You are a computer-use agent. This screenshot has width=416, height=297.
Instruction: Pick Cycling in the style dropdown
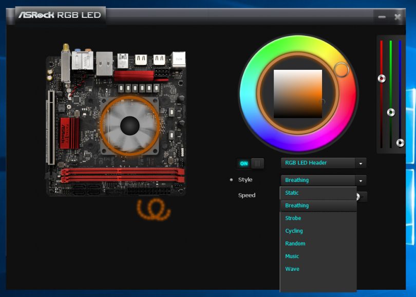[x=294, y=231]
